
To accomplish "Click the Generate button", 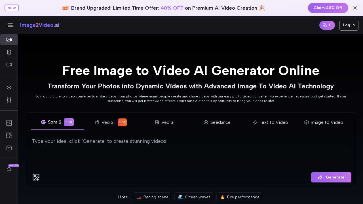I will click(x=331, y=177).
